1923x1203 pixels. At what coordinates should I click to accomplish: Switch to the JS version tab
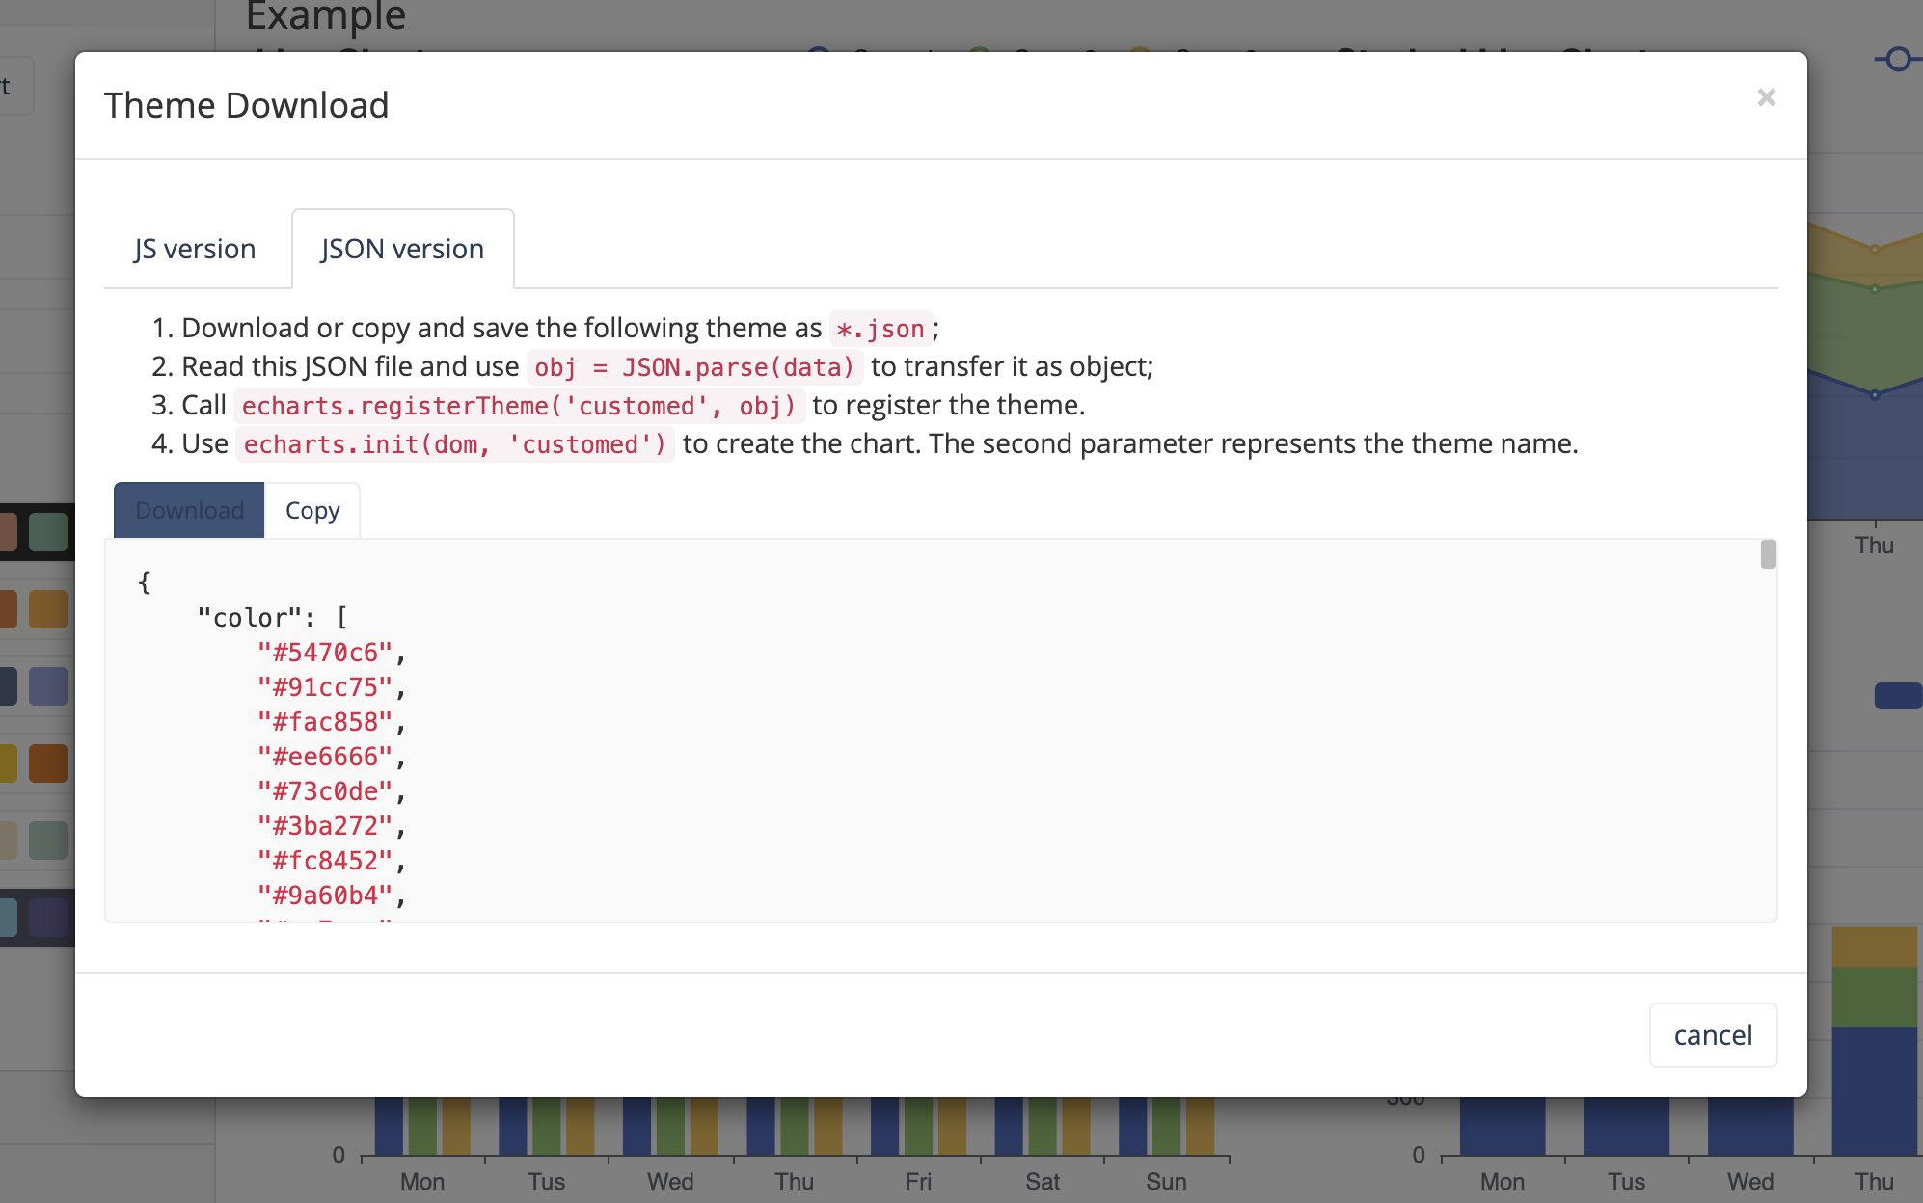[195, 248]
